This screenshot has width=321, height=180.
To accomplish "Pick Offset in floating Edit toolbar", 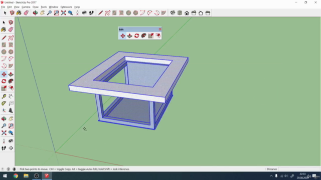I will (158, 35).
